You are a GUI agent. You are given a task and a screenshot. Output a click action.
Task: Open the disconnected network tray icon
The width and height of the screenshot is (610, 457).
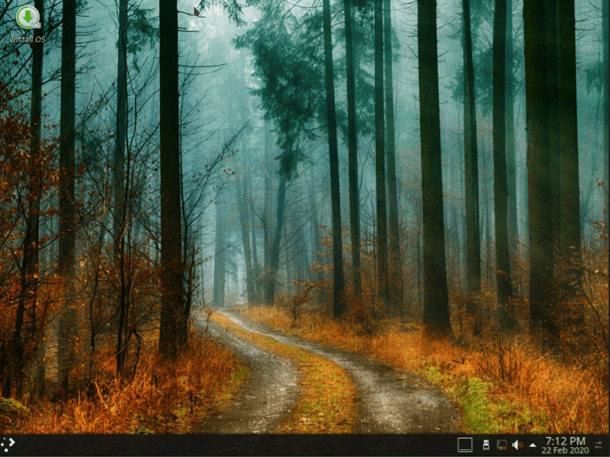(501, 445)
